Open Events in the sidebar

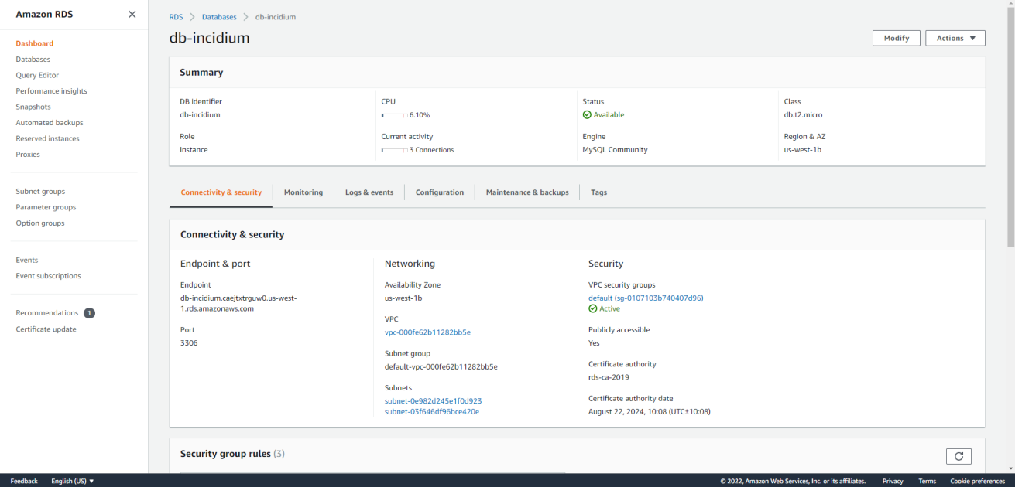pyautogui.click(x=27, y=260)
